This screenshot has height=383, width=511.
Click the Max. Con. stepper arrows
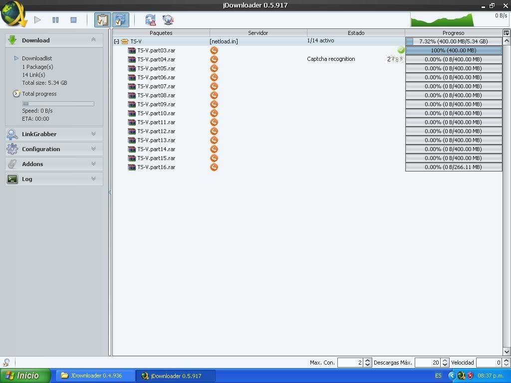(x=367, y=363)
